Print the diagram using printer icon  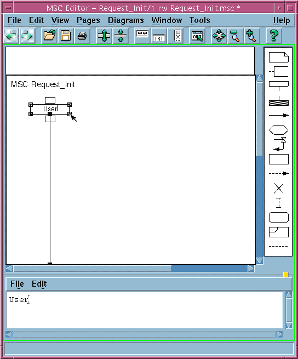82,36
